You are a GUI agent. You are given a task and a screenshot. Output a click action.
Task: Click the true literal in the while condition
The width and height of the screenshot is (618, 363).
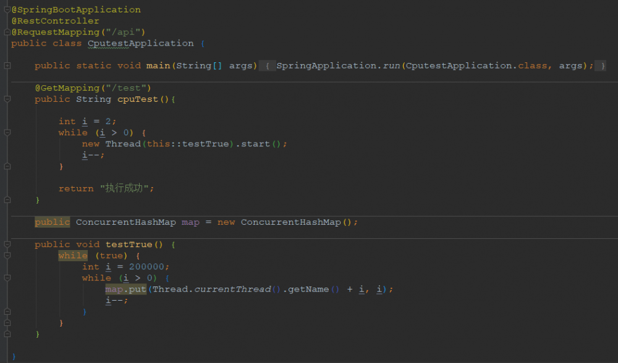click(x=111, y=256)
